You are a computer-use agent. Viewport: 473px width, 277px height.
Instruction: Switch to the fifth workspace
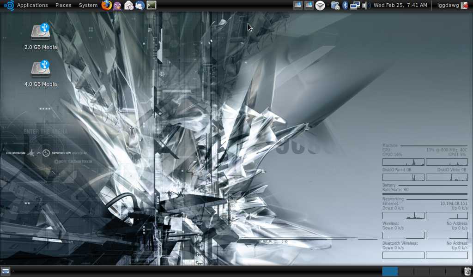click(x=454, y=271)
